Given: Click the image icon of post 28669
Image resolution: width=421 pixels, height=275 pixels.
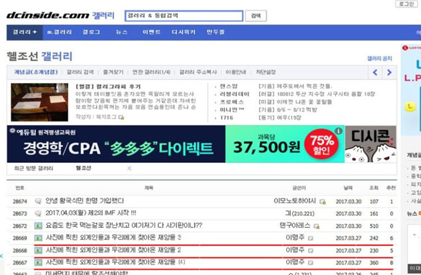Looking at the screenshot, I should pos(38,238).
